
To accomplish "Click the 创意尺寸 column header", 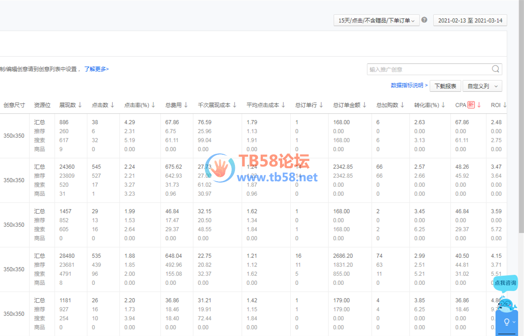I will pos(14,105).
